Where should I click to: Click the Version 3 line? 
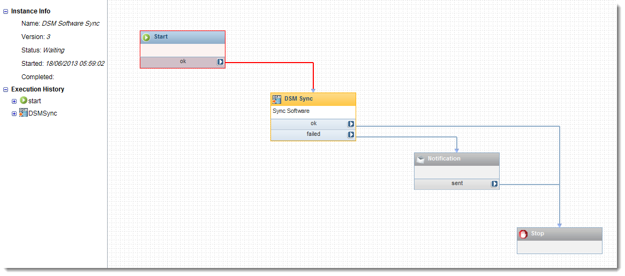click(x=36, y=37)
